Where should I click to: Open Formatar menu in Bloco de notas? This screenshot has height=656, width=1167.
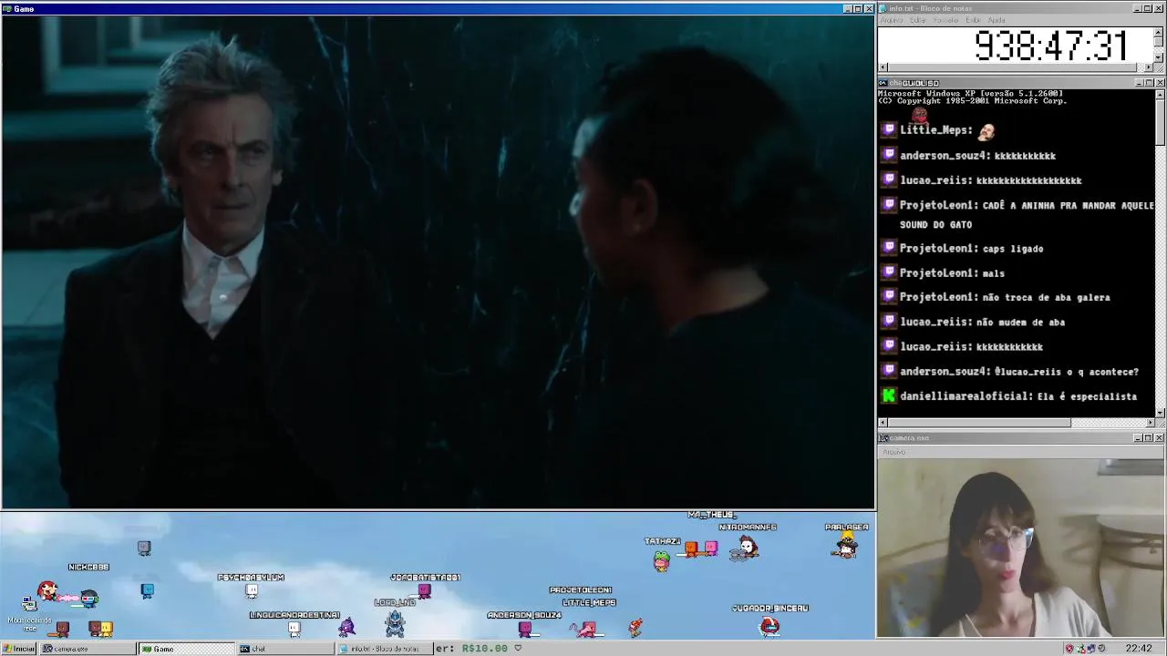coord(945,20)
